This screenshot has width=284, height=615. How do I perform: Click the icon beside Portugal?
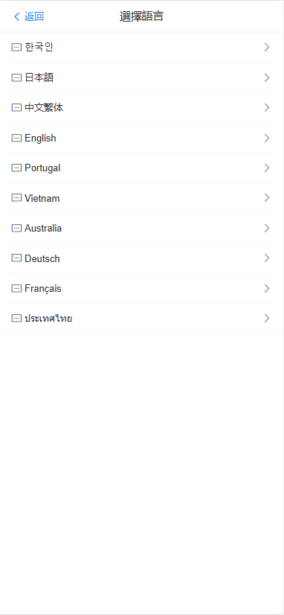[16, 168]
